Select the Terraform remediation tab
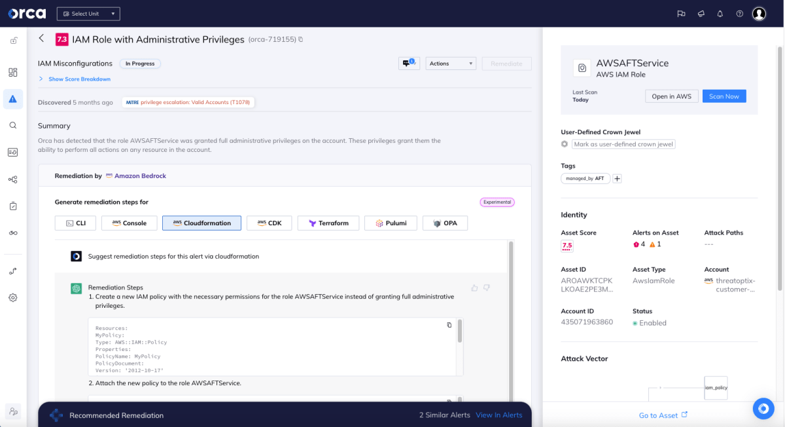The width and height of the screenshot is (785, 427). pyautogui.click(x=328, y=223)
